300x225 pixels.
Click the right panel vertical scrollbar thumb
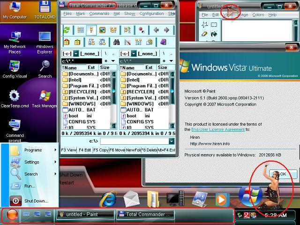[x=172, y=90]
